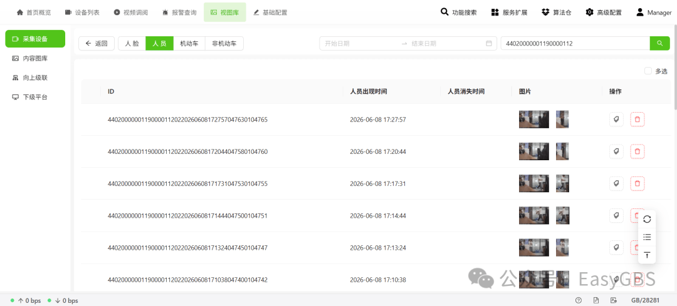This screenshot has height=306, width=677.
Task: Tag record from 17:17:31
Action: [616, 183]
